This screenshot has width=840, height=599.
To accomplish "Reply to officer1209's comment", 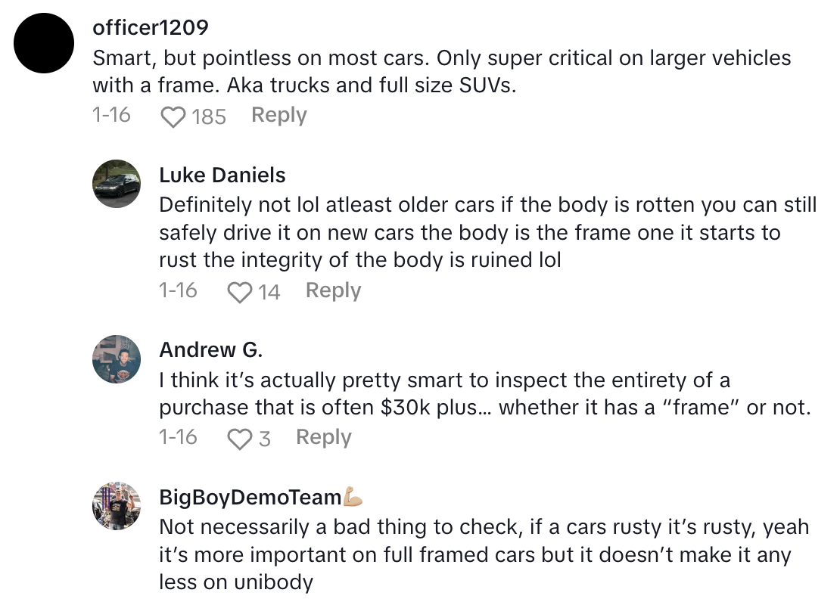I will [278, 116].
